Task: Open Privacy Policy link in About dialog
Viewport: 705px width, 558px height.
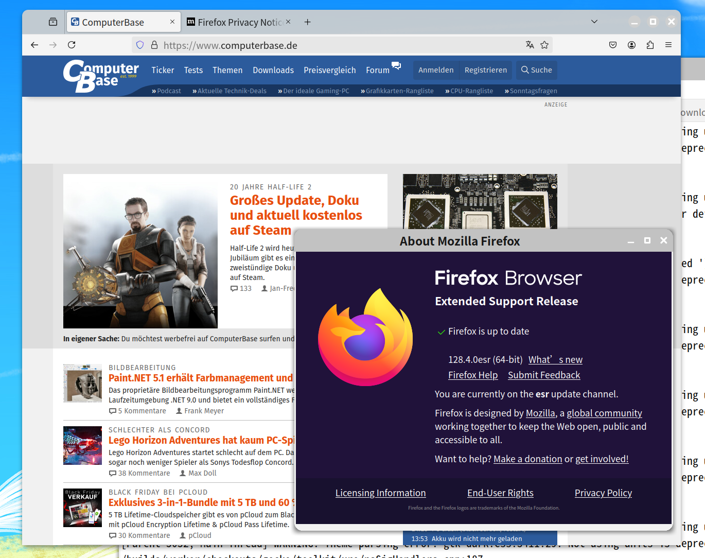Action: pyautogui.click(x=603, y=493)
